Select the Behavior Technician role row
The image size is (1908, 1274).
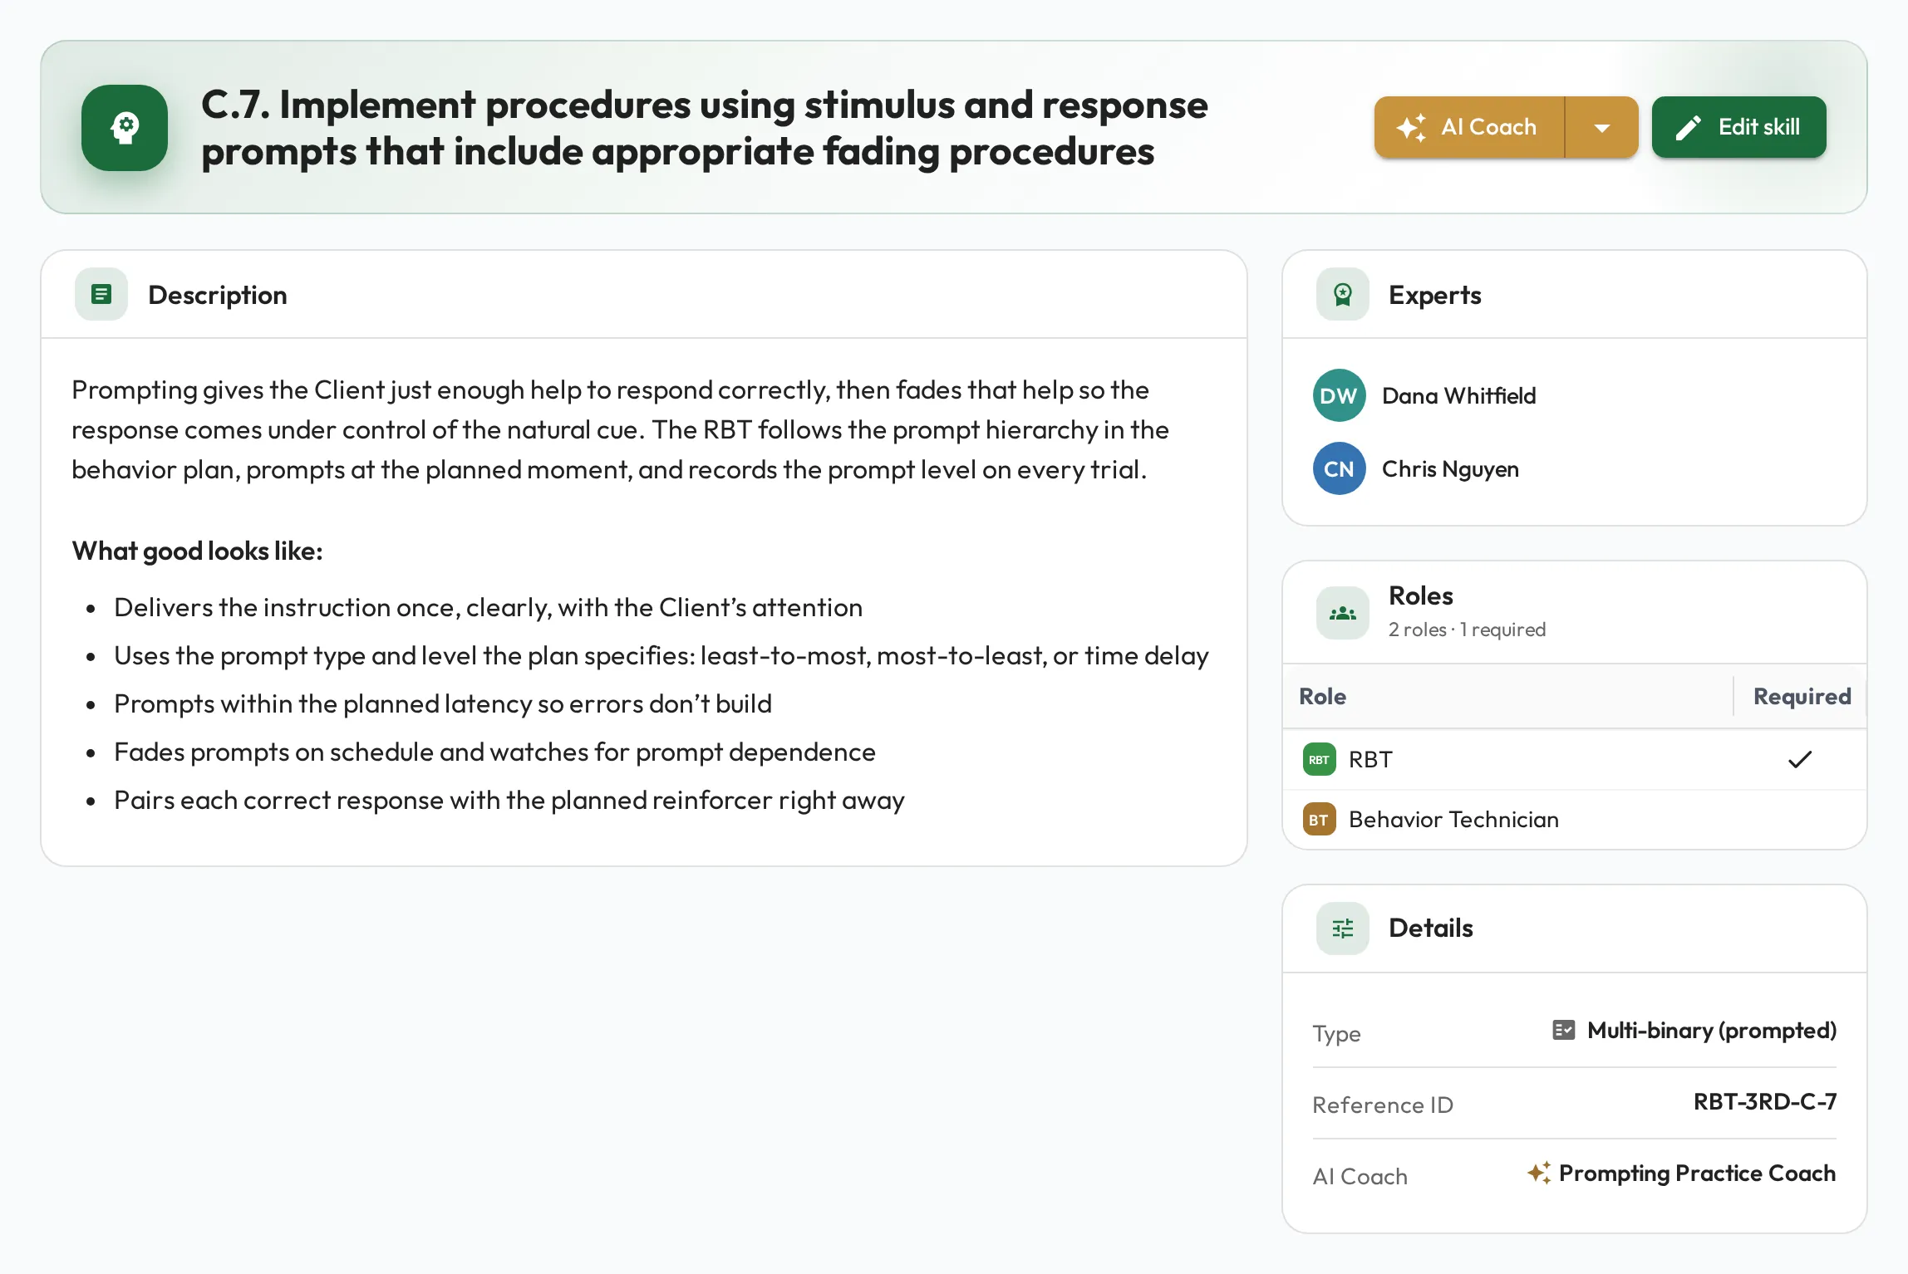pos(1575,819)
